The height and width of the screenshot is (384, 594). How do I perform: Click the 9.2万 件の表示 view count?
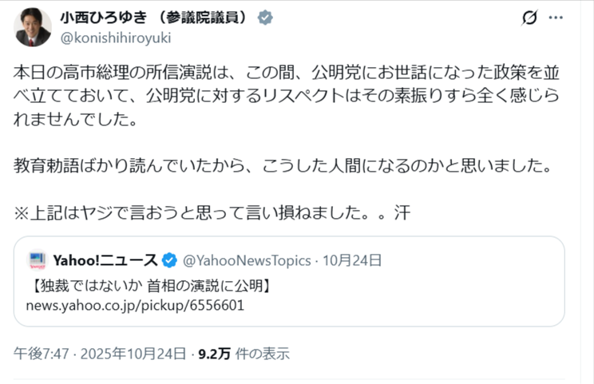pyautogui.click(x=244, y=353)
